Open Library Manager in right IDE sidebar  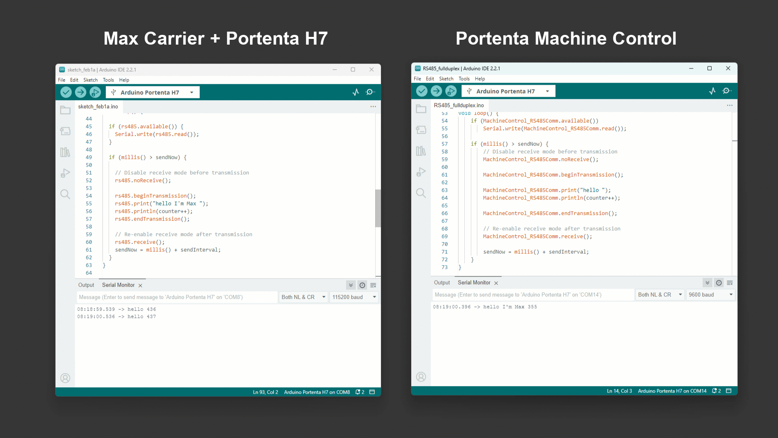(421, 151)
